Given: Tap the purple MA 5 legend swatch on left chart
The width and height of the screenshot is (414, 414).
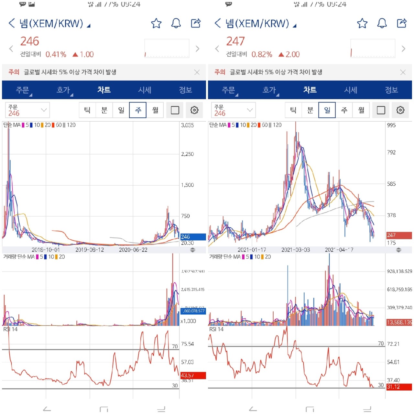Looking at the screenshot, I should (23, 125).
